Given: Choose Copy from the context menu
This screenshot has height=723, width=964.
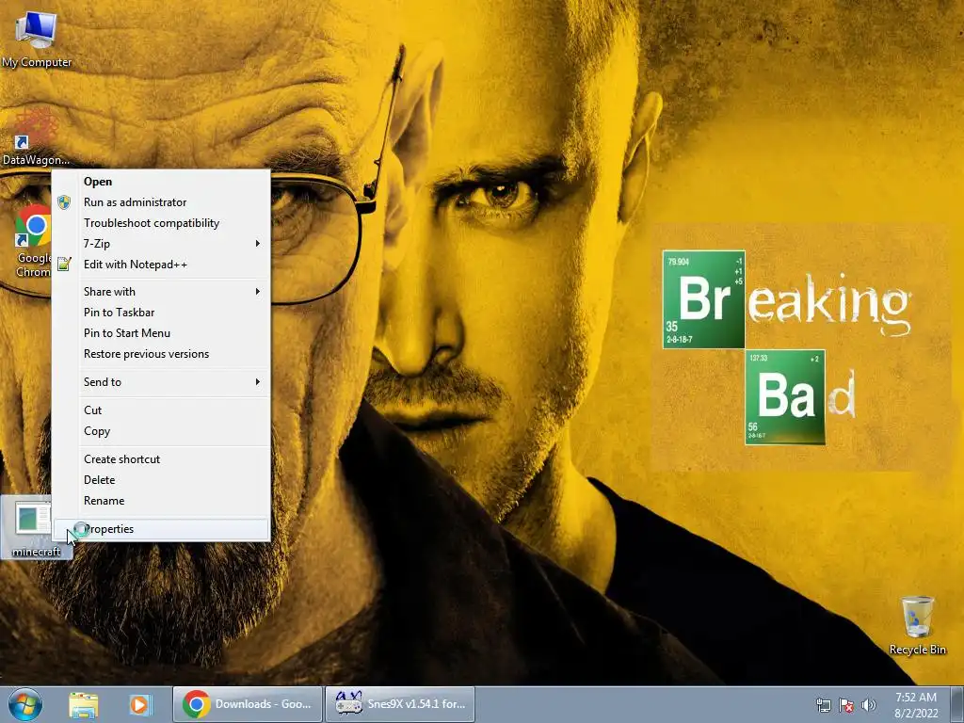Looking at the screenshot, I should 161,431.
